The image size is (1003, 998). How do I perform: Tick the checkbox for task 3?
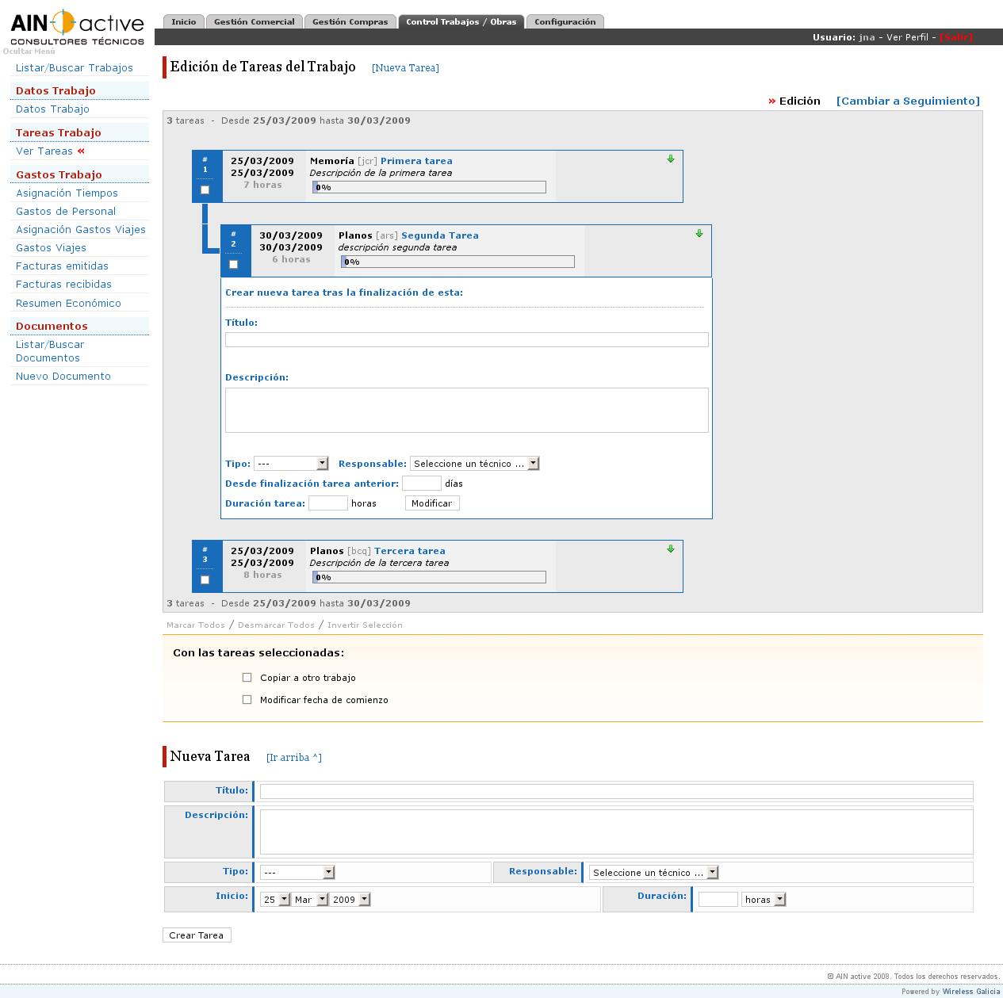(x=205, y=580)
